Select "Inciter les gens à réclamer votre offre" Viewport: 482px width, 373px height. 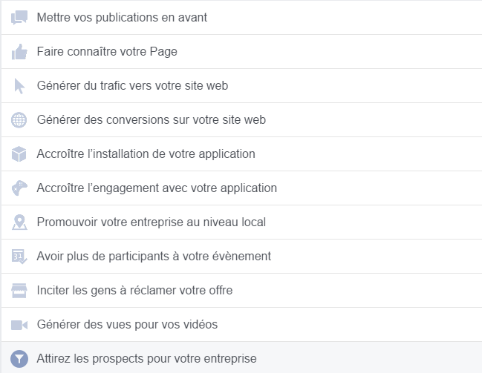click(x=134, y=290)
